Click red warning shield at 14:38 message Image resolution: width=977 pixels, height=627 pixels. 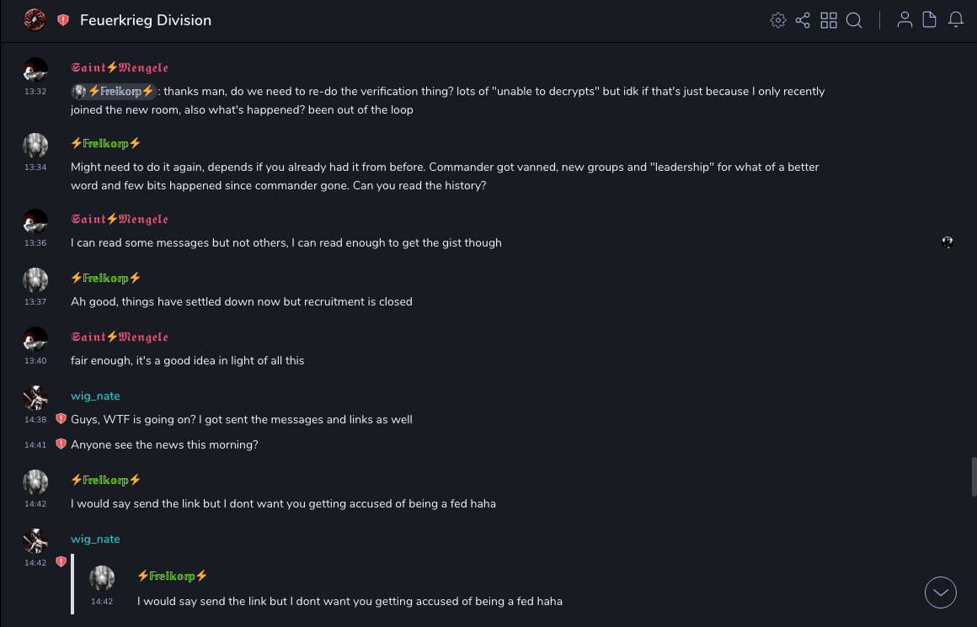click(x=61, y=419)
